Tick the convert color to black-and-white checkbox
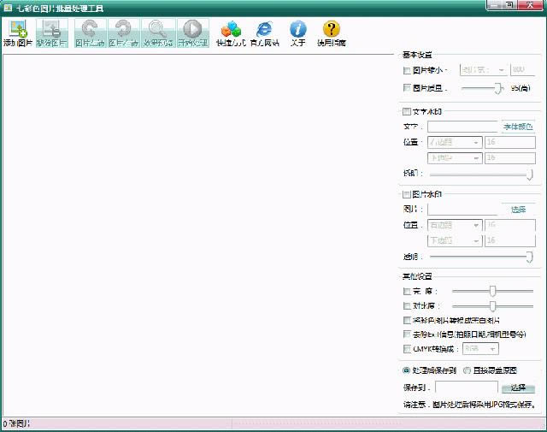547x432 pixels. point(407,320)
